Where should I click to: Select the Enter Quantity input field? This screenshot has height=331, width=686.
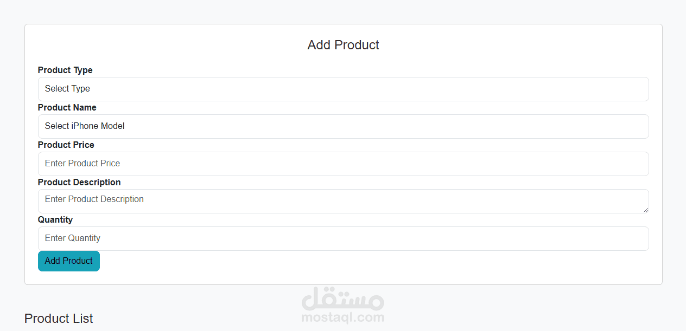pyautogui.click(x=343, y=238)
